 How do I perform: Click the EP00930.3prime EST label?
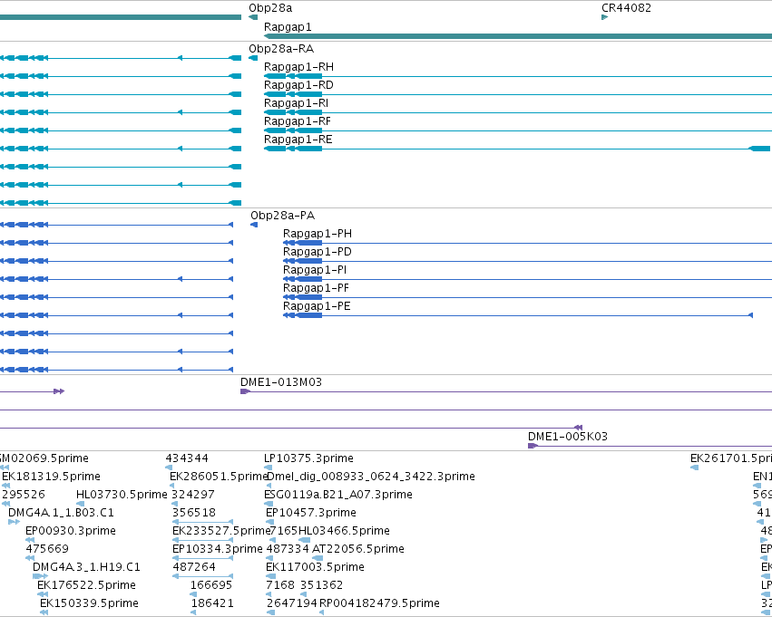[71, 531]
